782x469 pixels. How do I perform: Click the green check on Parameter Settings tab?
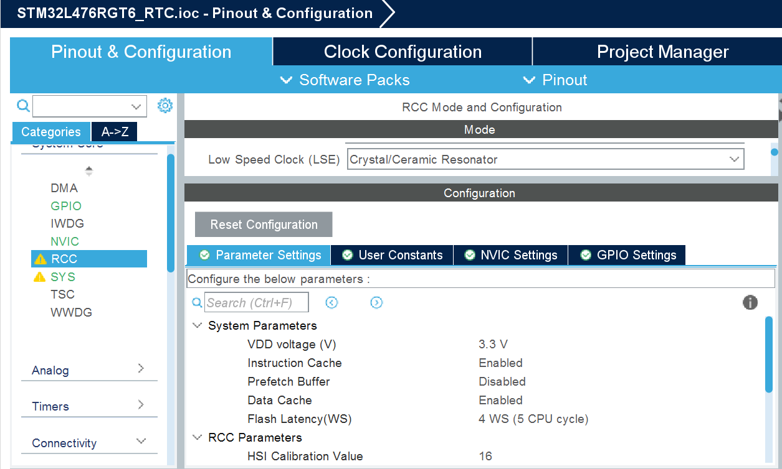click(204, 255)
